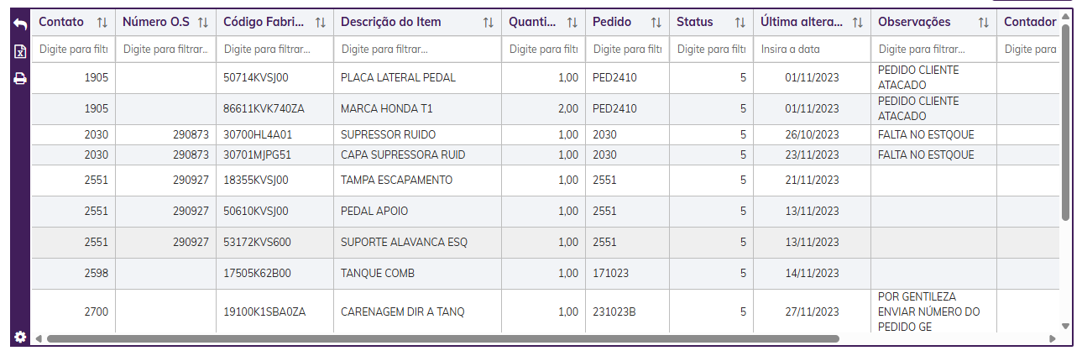1082x356 pixels.
Task: Click the Quantidade column header
Action: pos(532,23)
